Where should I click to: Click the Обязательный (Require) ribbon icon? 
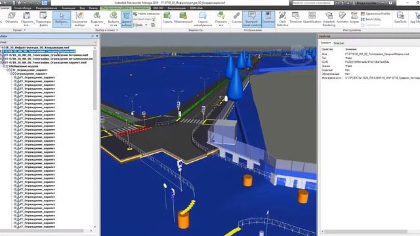pos(183,18)
